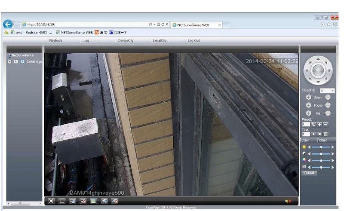Increase hue with right arrow

pos(333,167)
